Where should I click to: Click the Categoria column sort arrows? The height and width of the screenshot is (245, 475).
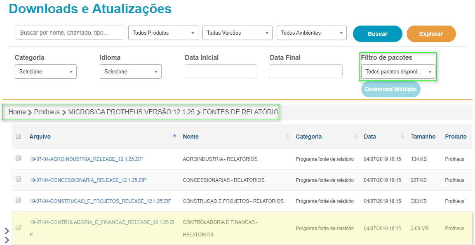click(356, 137)
